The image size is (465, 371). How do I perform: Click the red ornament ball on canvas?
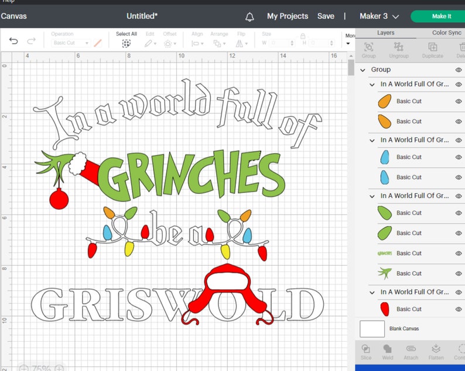coord(59,199)
